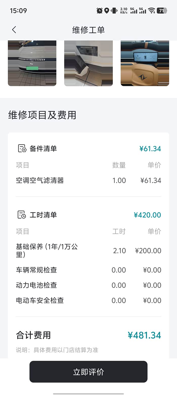Image resolution: width=177 pixels, height=395 pixels.
Task: Tap the vibrate mode status icon
Action: click(114, 11)
